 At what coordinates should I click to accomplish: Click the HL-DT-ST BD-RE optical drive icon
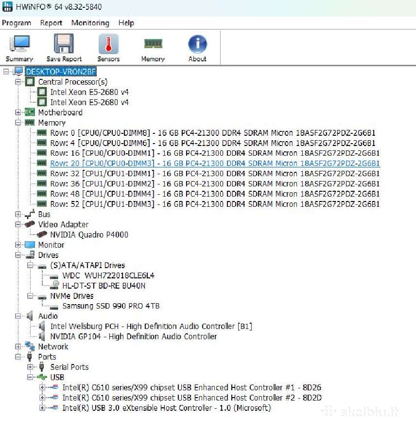[54, 286]
